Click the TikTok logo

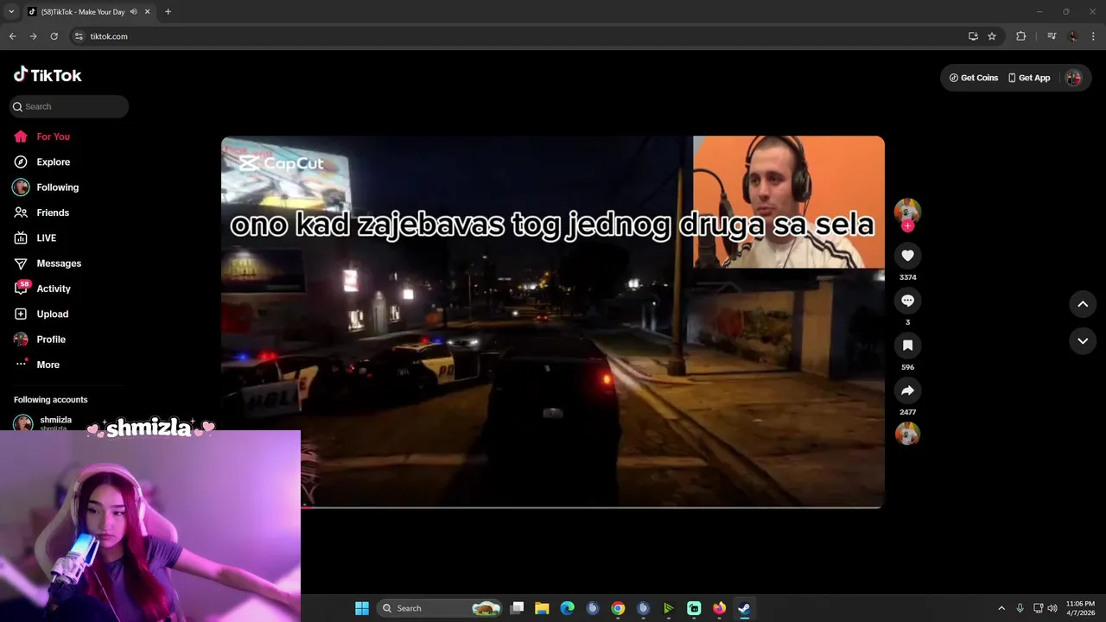(48, 75)
